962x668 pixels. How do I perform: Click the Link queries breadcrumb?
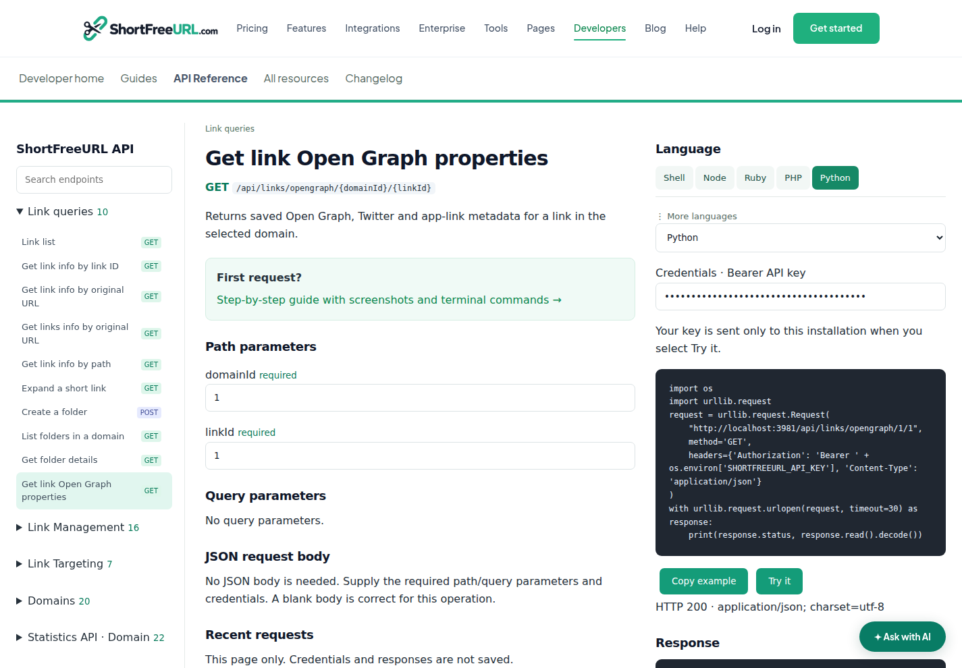point(230,128)
